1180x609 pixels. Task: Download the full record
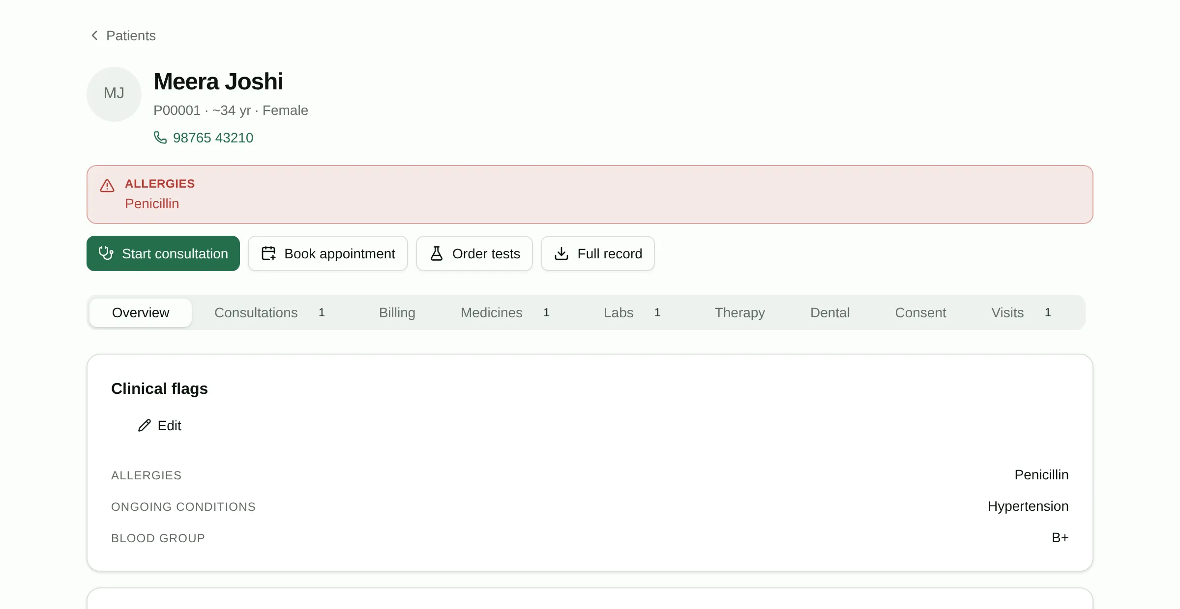pyautogui.click(x=598, y=253)
